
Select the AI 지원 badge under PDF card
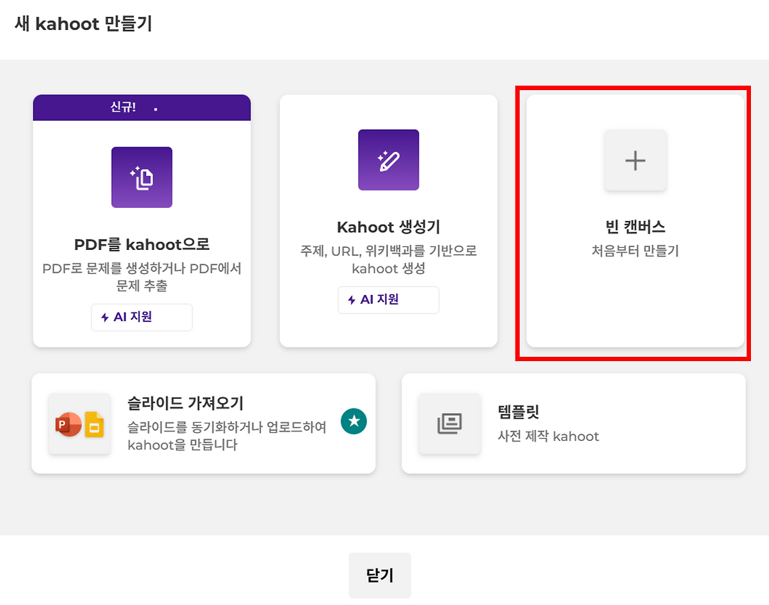[142, 317]
